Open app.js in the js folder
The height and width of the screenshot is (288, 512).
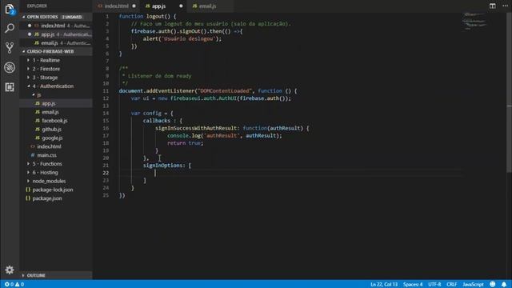(48, 103)
